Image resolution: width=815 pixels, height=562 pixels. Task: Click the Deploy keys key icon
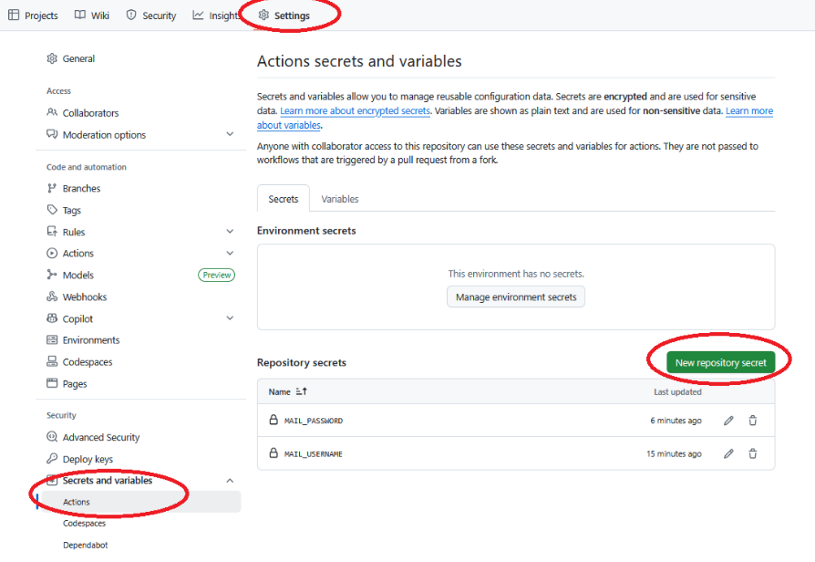pos(52,460)
